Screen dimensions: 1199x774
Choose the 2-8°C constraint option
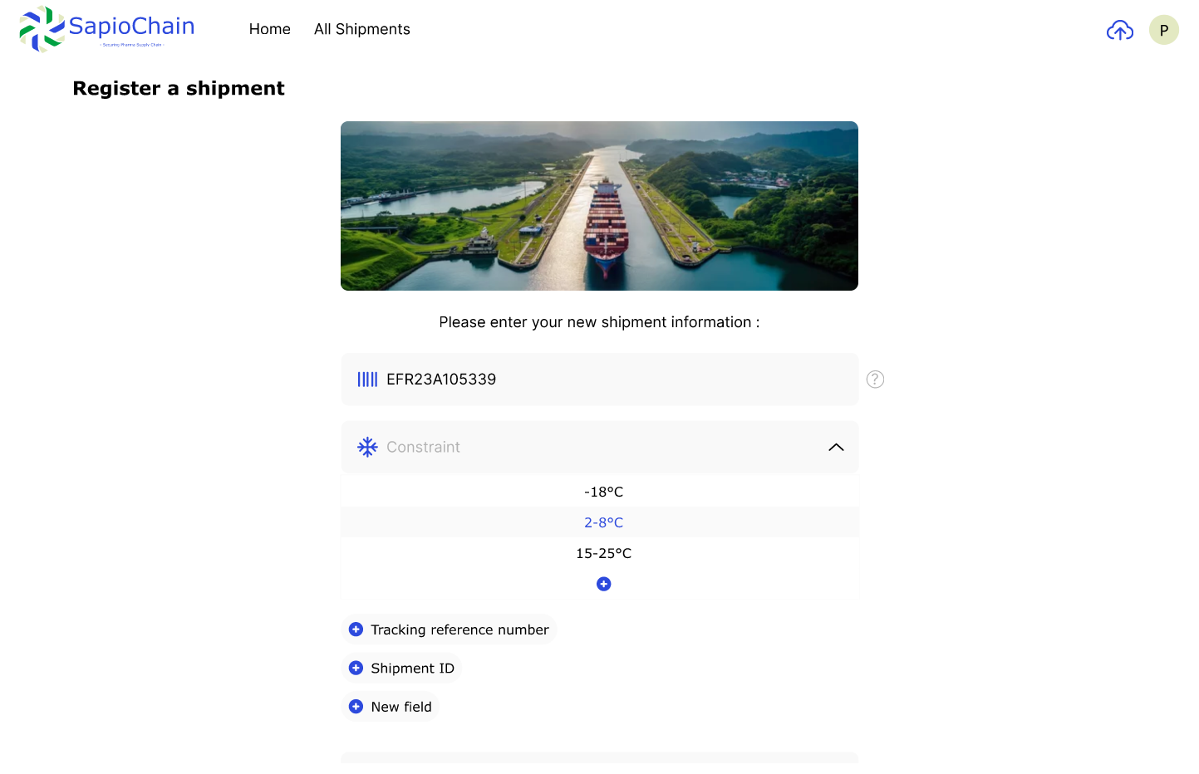[603, 522]
